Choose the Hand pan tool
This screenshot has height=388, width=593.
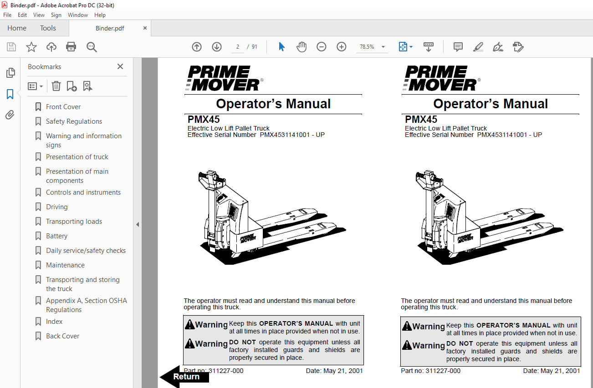[x=302, y=47]
